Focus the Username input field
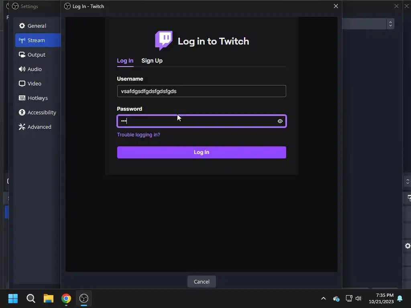Viewport: 411px width, 308px height. point(201,91)
